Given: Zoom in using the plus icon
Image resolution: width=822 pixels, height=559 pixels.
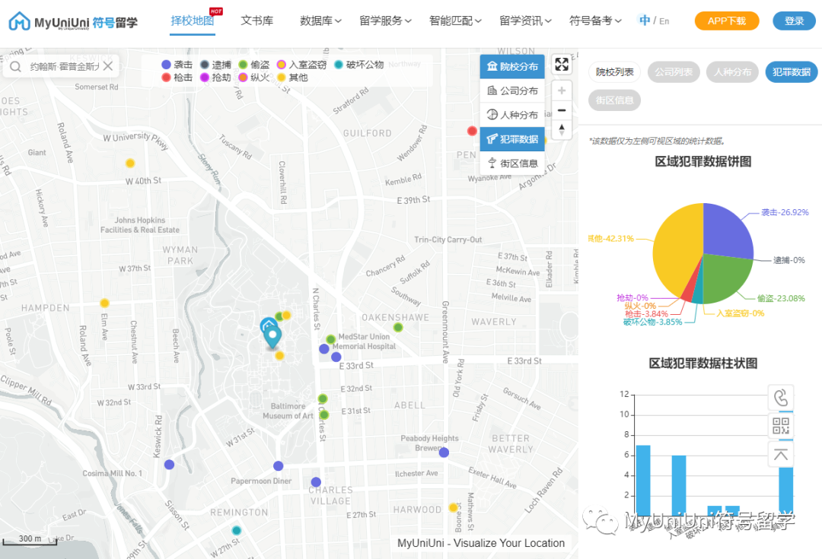Looking at the screenshot, I should pos(562,90).
